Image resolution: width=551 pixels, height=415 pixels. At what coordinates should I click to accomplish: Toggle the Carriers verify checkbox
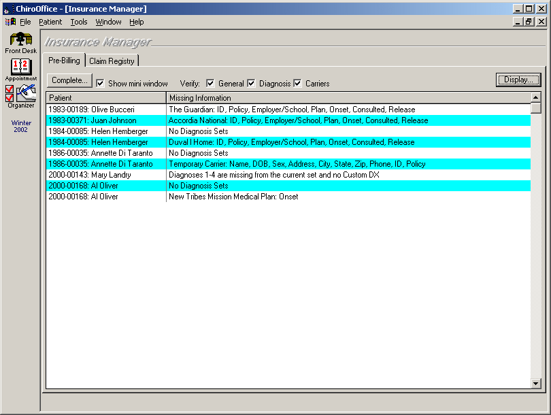pos(297,83)
